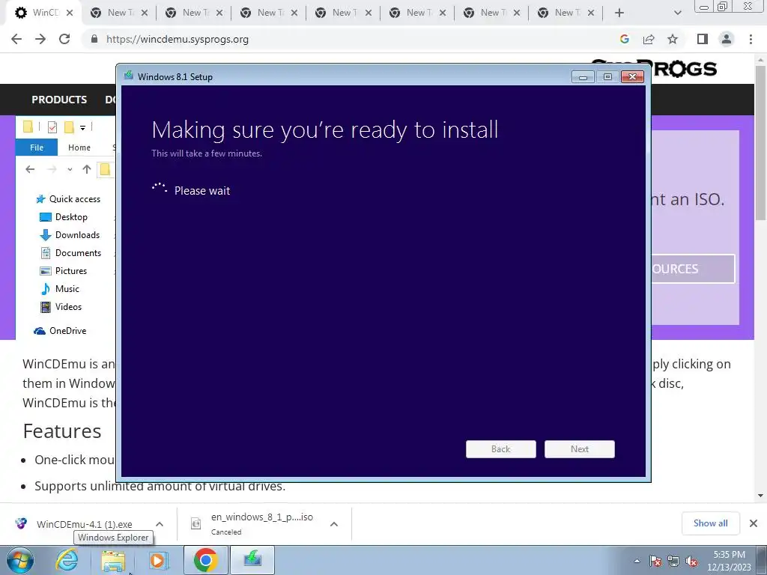Image resolution: width=767 pixels, height=575 pixels.
Task: Click network tray icon
Action: pos(673,561)
